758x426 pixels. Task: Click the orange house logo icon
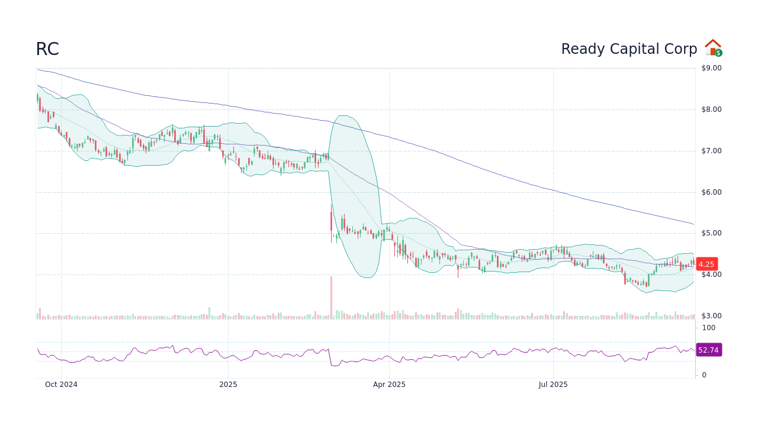click(712, 47)
